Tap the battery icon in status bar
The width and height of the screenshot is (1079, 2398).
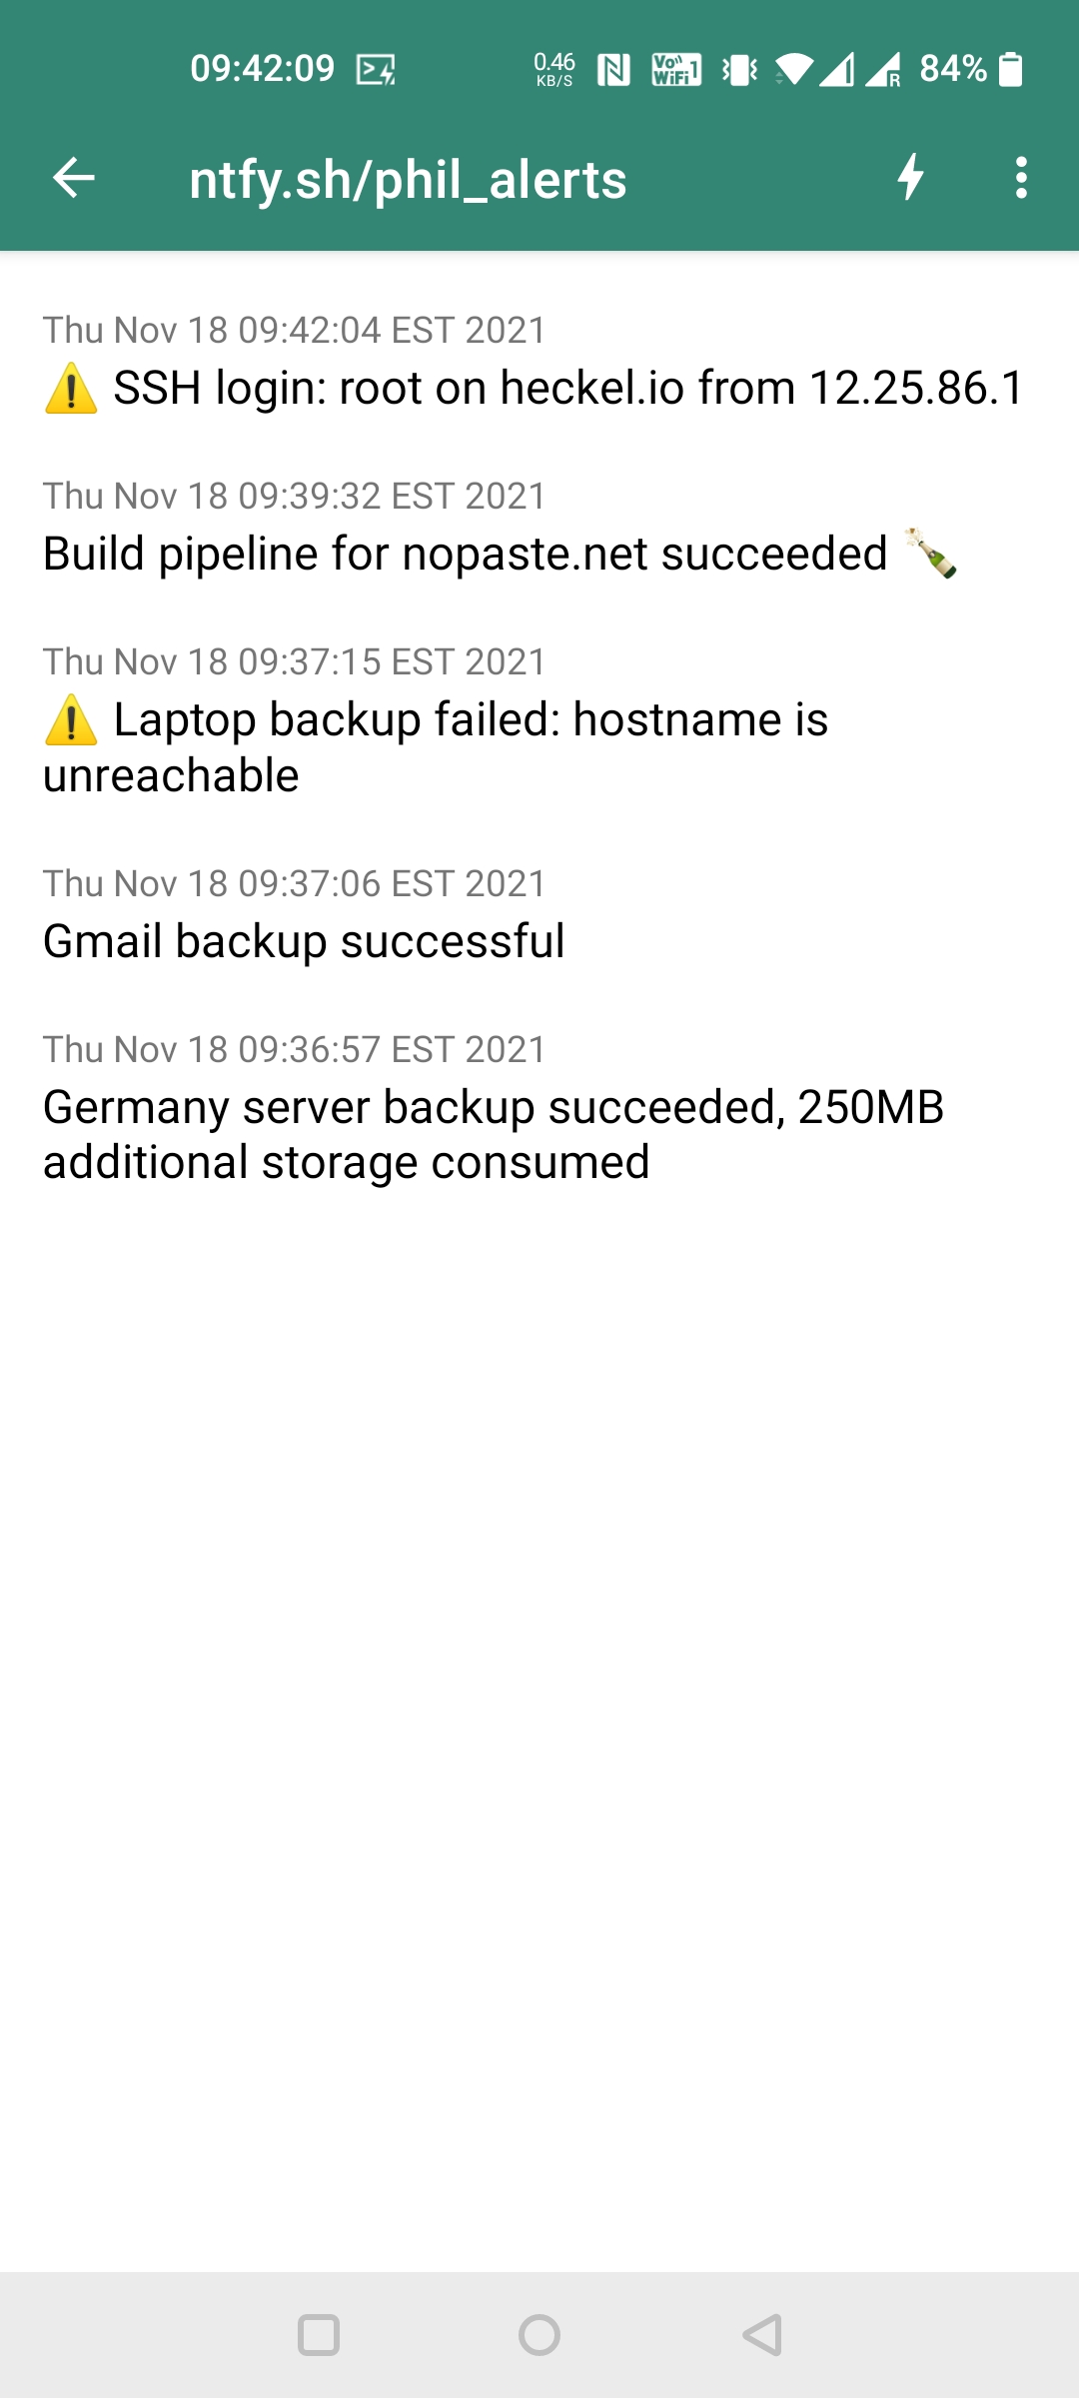coord(1011,69)
